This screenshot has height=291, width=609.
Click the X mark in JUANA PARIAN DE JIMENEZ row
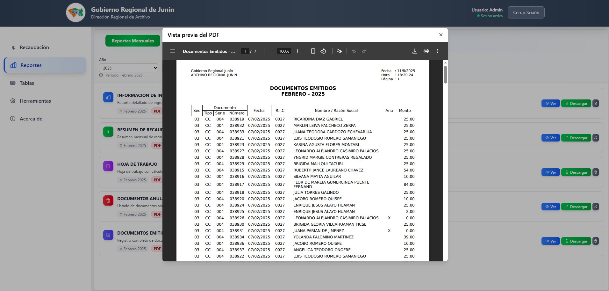tap(389, 231)
